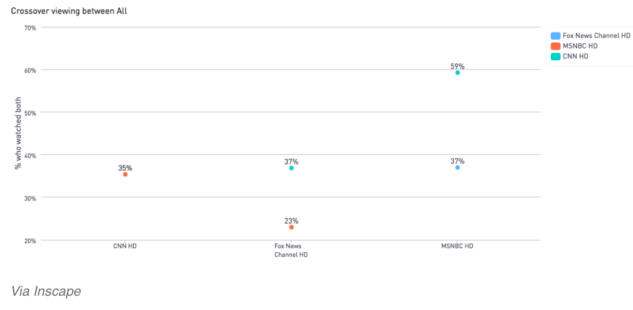This screenshot has height=310, width=633.
Task: Toggle the Fox News Channel HD legend label
Action: (596, 36)
